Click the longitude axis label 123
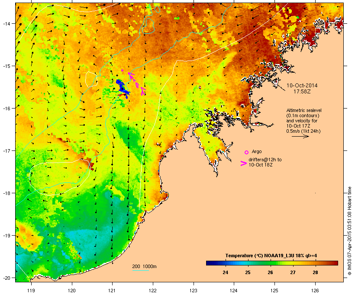Viewport: 355px width, 294px height. tap(194, 291)
